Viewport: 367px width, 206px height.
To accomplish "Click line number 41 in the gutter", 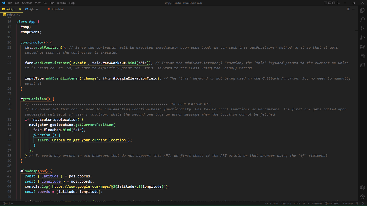I will pos(9,171).
